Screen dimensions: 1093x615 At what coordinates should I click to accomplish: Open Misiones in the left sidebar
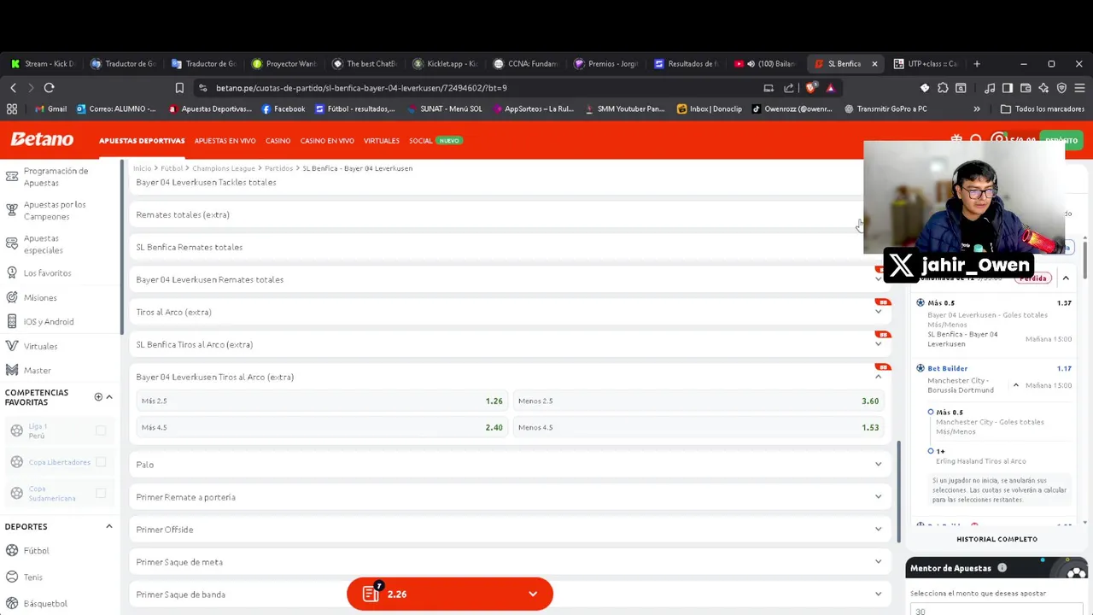[x=40, y=297]
